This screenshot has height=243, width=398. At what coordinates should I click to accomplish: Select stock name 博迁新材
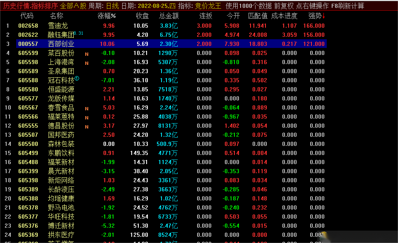pos(61,226)
